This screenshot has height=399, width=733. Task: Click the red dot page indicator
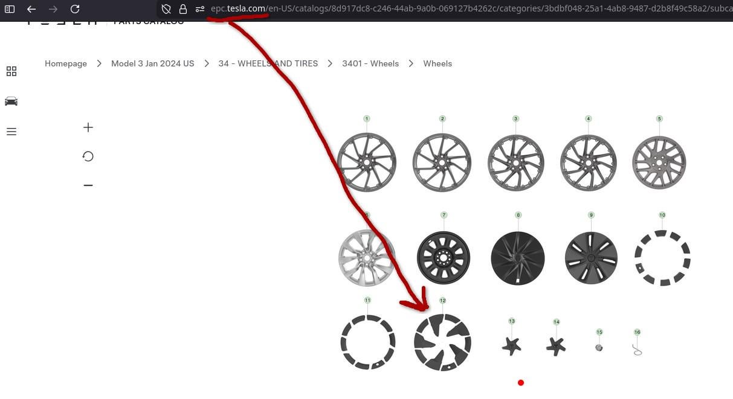click(x=521, y=383)
